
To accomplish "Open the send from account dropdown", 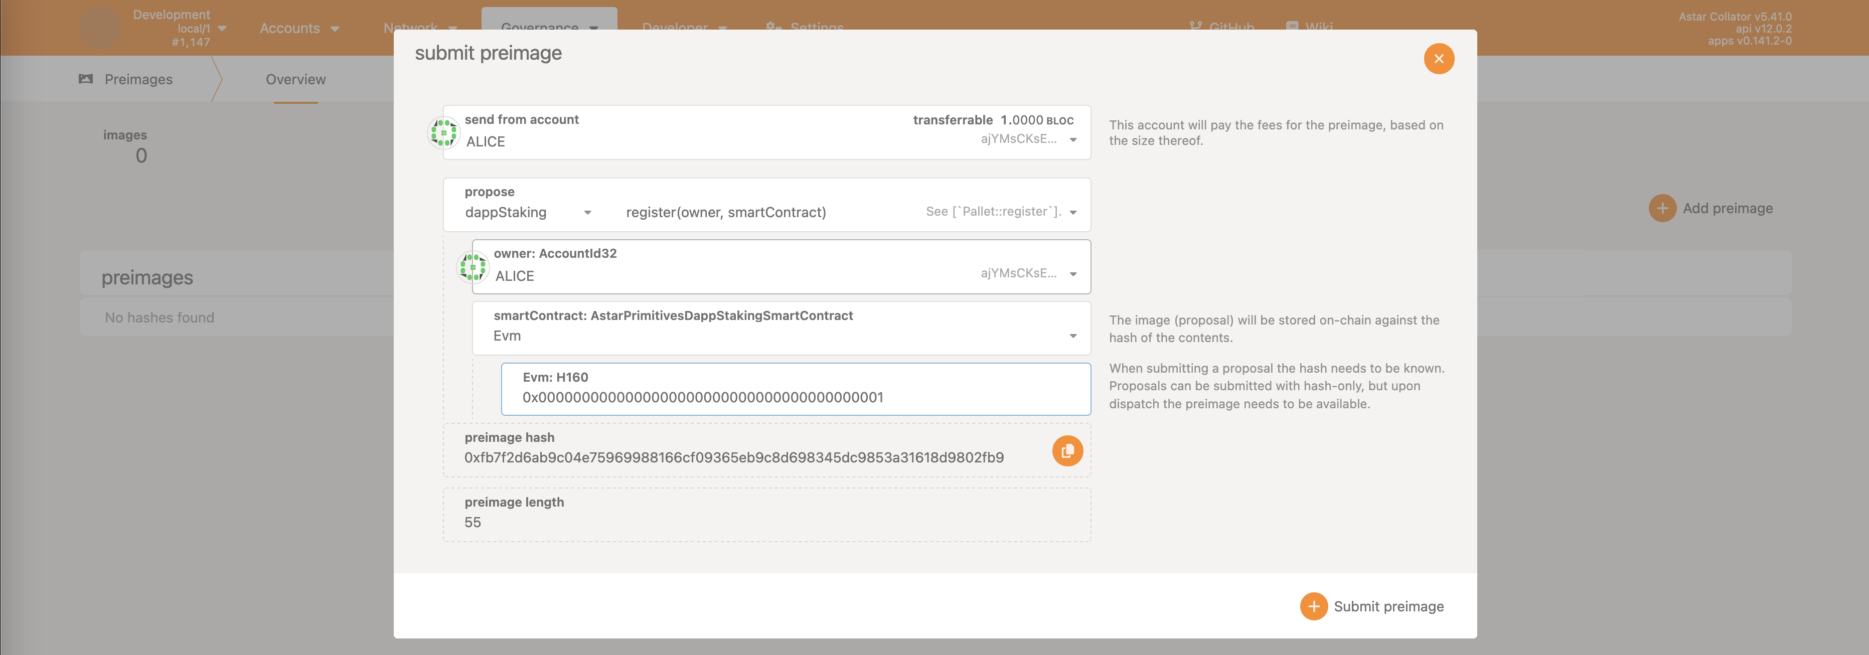I will coord(1072,140).
